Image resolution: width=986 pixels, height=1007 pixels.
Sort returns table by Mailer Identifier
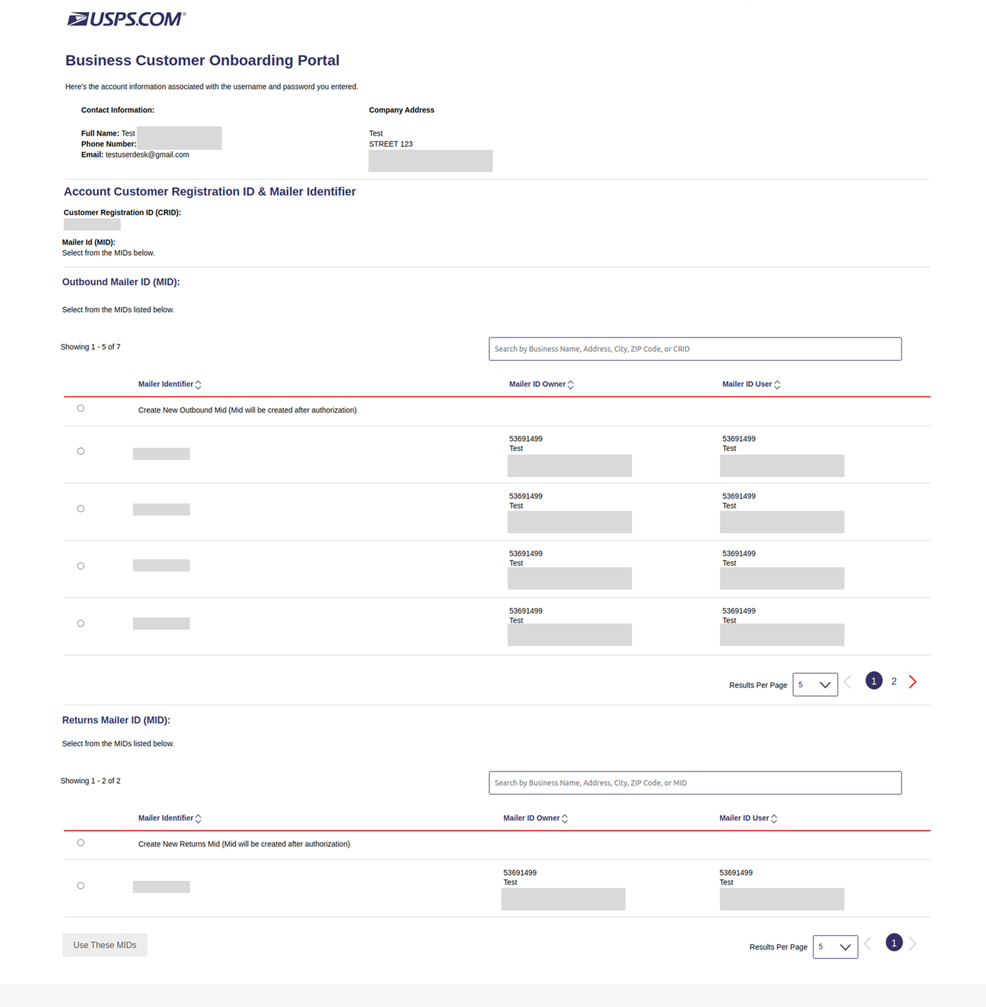pyautogui.click(x=198, y=818)
